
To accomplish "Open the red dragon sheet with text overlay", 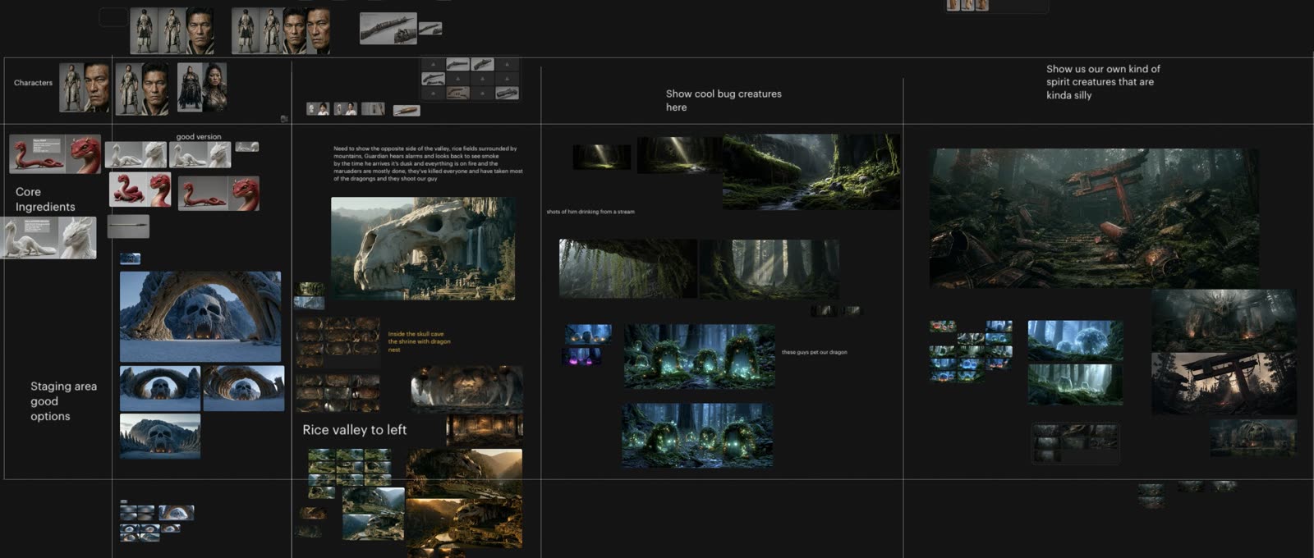I will [55, 154].
